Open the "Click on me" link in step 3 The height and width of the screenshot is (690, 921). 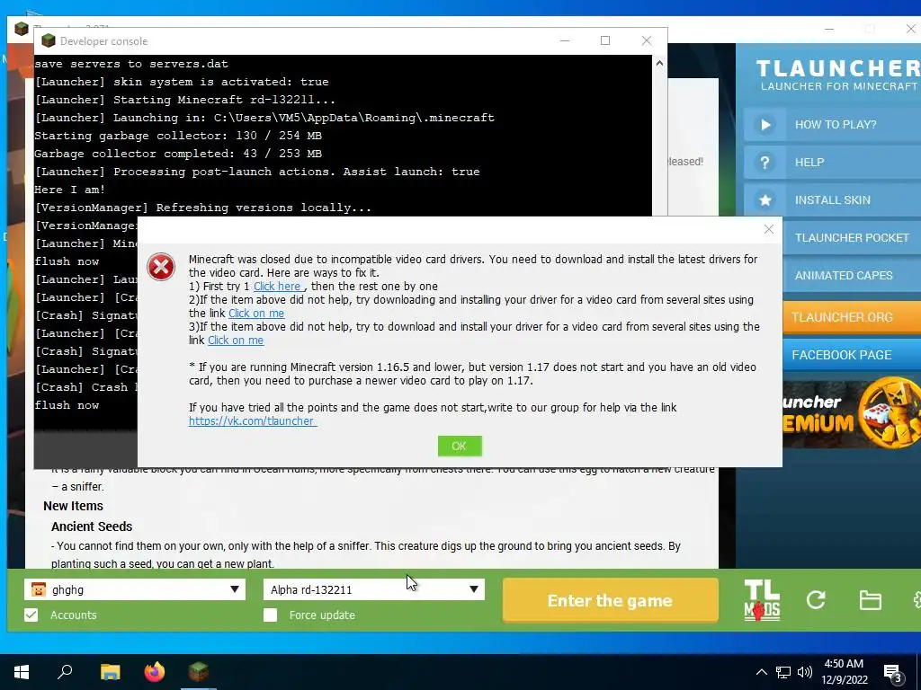pyautogui.click(x=236, y=341)
